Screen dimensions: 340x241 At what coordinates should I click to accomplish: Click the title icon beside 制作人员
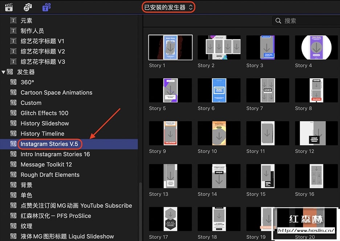pyautogui.click(x=13, y=31)
